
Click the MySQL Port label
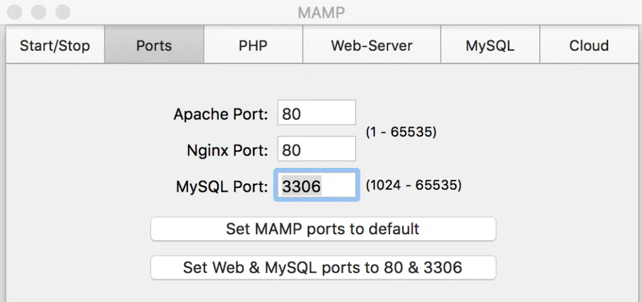pyautogui.click(x=222, y=187)
